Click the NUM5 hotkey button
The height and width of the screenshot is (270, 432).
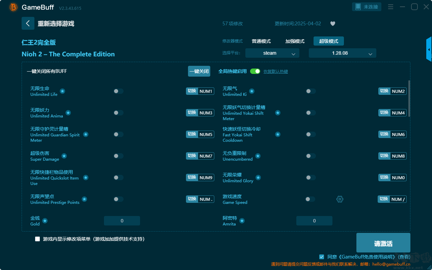tap(200, 134)
